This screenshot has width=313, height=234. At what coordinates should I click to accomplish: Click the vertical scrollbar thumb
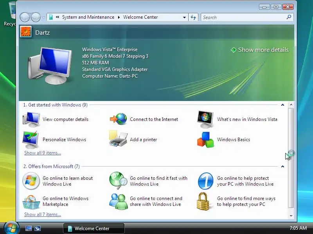click(x=291, y=158)
